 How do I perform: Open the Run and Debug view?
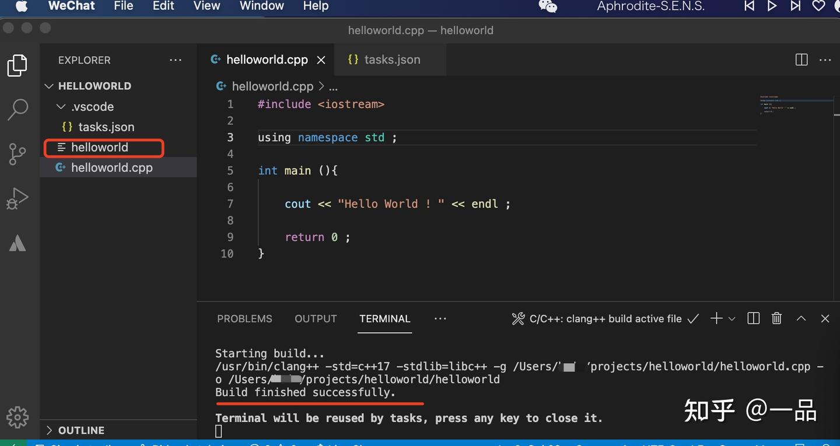coord(17,198)
